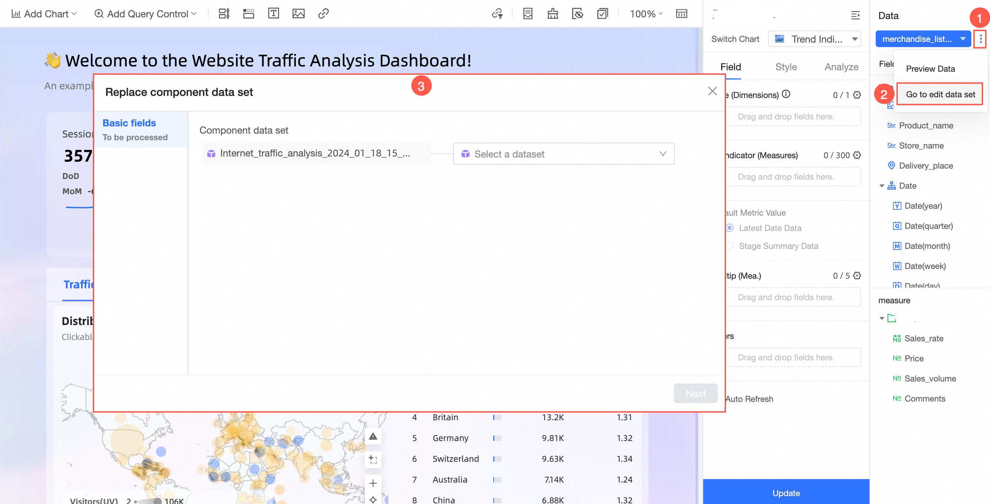Select Latest Date Data radio option
Image resolution: width=990 pixels, height=504 pixels.
tap(730, 228)
